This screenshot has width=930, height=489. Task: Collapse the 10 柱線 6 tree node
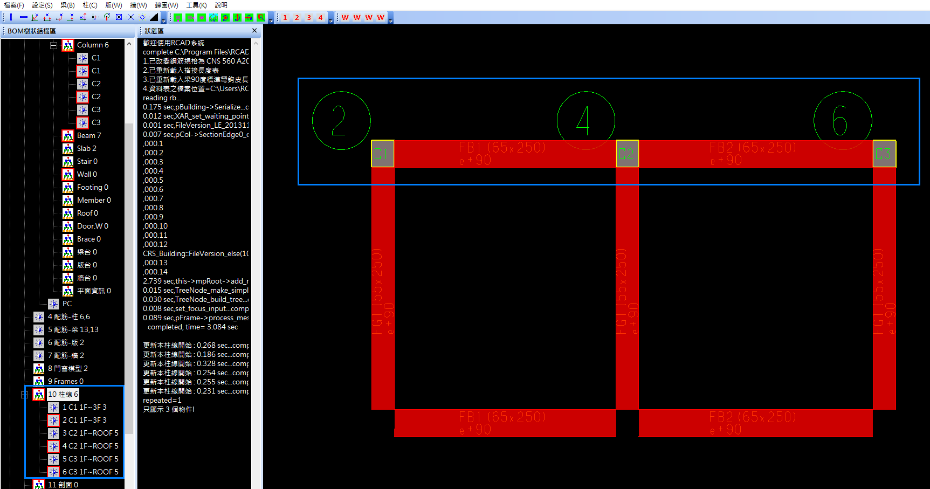pyautogui.click(x=24, y=395)
